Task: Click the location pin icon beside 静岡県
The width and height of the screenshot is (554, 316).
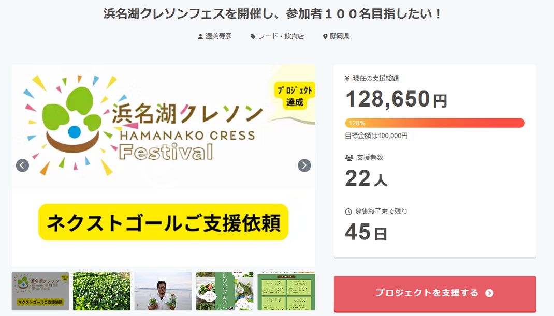Action: (325, 37)
